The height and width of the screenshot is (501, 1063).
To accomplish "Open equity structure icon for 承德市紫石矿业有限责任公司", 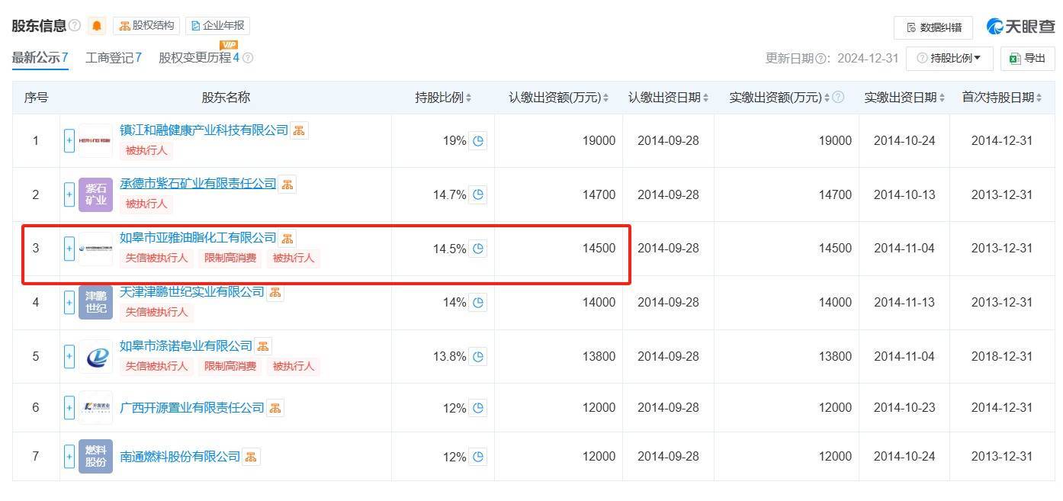I will click(x=287, y=184).
